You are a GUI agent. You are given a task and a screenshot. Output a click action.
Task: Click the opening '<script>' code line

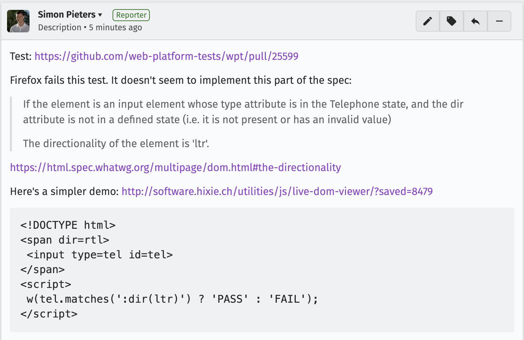point(46,284)
